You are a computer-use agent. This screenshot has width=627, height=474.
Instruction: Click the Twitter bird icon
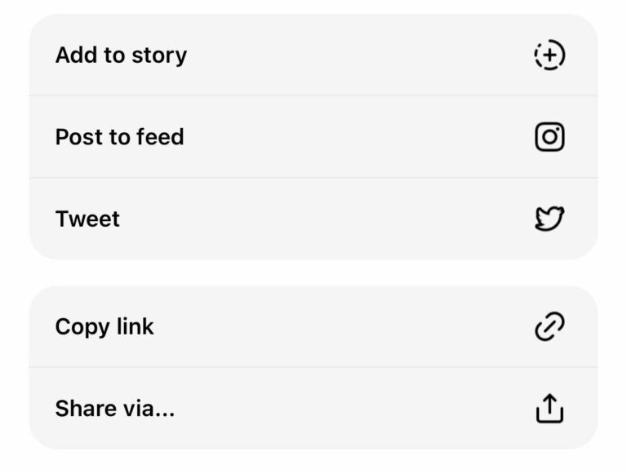coord(549,219)
